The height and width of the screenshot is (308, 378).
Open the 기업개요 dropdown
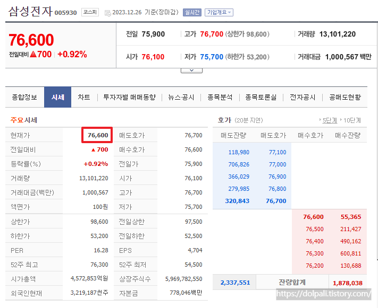click(219, 12)
